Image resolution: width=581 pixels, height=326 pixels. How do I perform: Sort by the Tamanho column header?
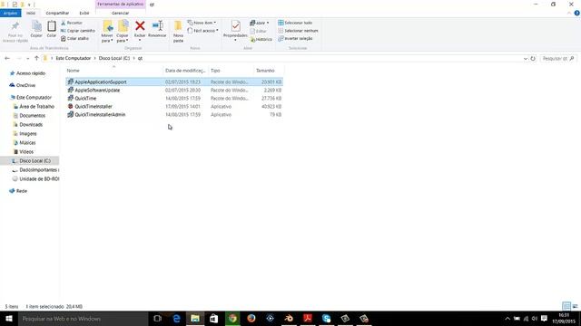(x=269, y=71)
